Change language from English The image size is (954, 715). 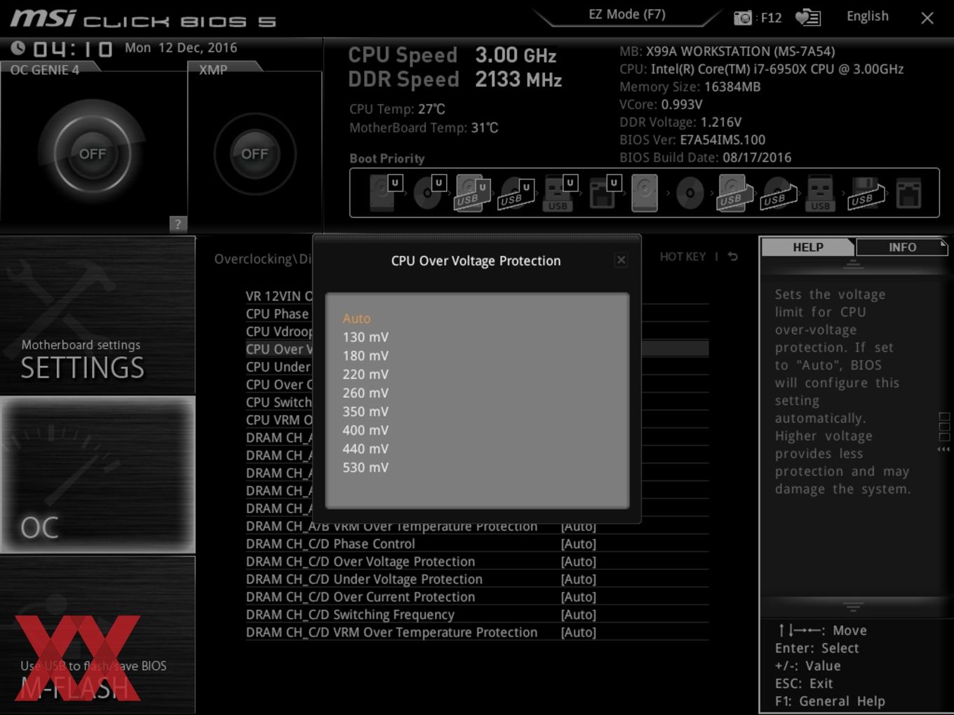tap(867, 16)
